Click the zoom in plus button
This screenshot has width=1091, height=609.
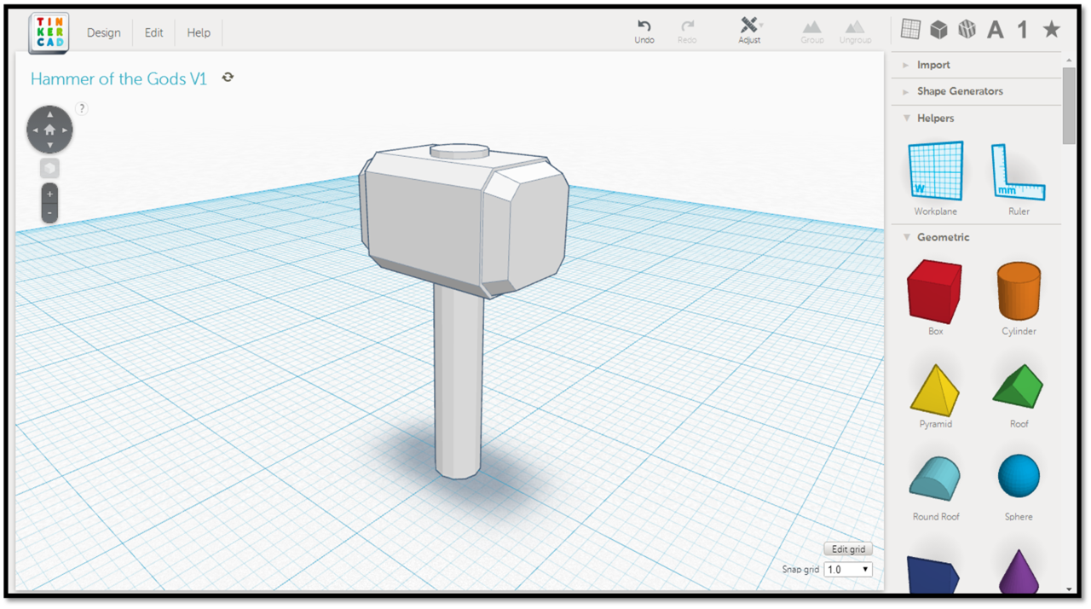(x=49, y=194)
